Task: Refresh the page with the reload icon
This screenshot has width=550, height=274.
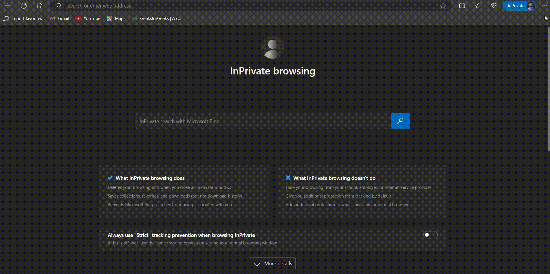Action: pyautogui.click(x=24, y=6)
